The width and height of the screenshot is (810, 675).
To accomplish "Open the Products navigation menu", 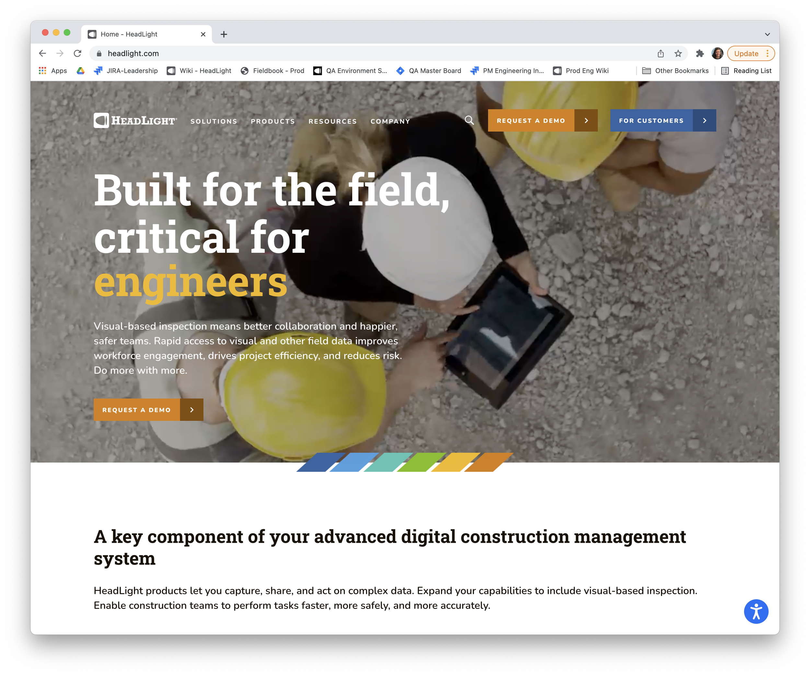I will [273, 121].
